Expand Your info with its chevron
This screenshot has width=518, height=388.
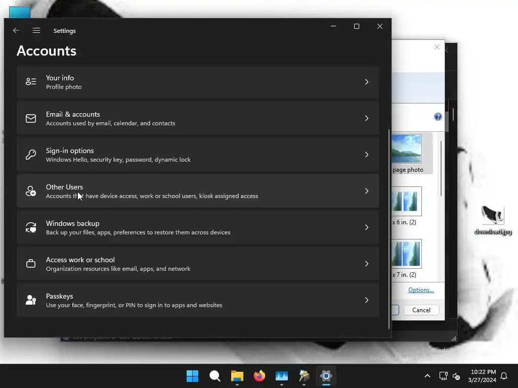(x=366, y=82)
